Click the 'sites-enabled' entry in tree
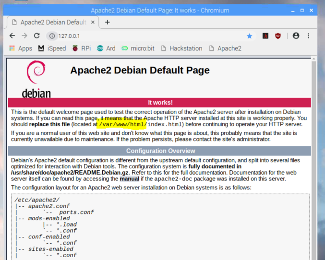Image resolution: width=325 pixels, height=260 pixels. pos(51,249)
